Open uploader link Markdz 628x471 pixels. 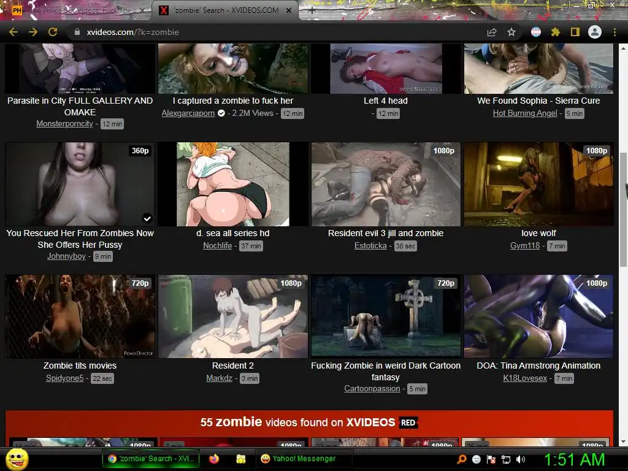[x=219, y=378]
